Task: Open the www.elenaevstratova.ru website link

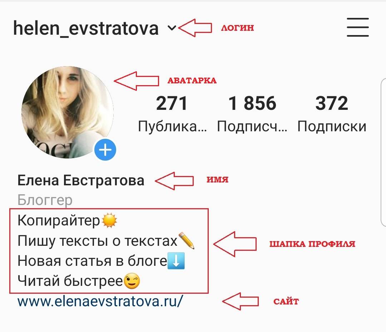Action: [x=100, y=301]
